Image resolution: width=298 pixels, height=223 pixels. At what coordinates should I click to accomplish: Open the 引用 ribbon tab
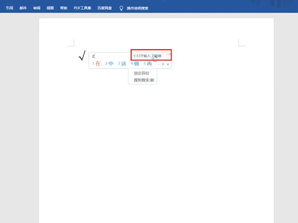click(9, 8)
